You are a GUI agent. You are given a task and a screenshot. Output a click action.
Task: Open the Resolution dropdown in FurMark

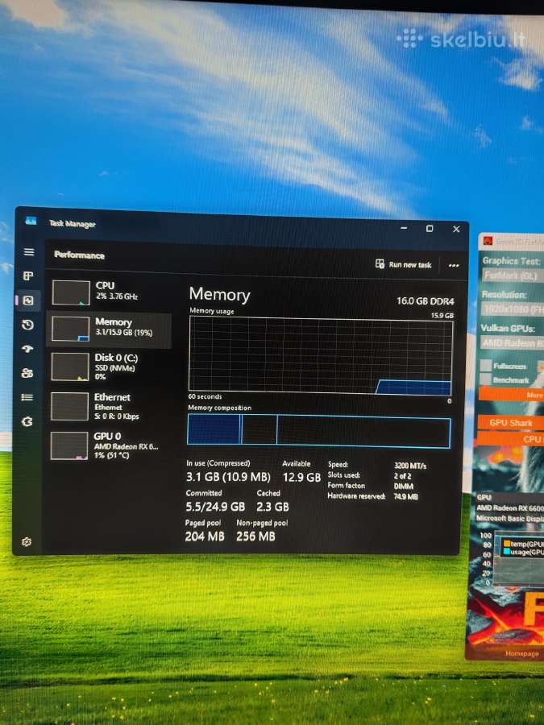click(x=513, y=309)
